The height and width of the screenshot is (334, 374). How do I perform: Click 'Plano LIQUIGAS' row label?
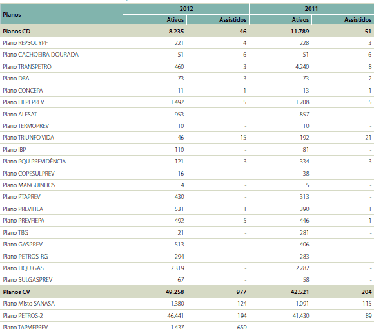(x=23, y=268)
